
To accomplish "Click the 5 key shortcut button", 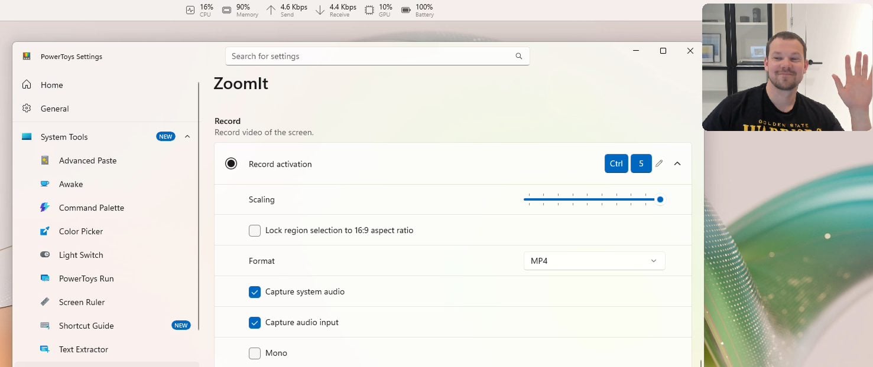I will 641,163.
